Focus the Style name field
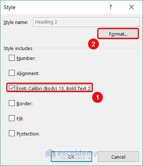Viewport: 143px width, 166px height. [x=86, y=22]
